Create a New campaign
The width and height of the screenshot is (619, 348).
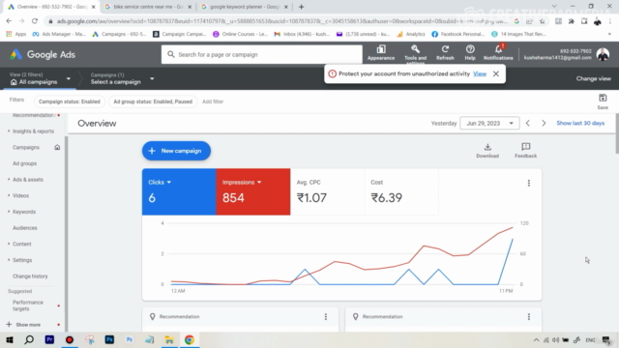coord(176,151)
